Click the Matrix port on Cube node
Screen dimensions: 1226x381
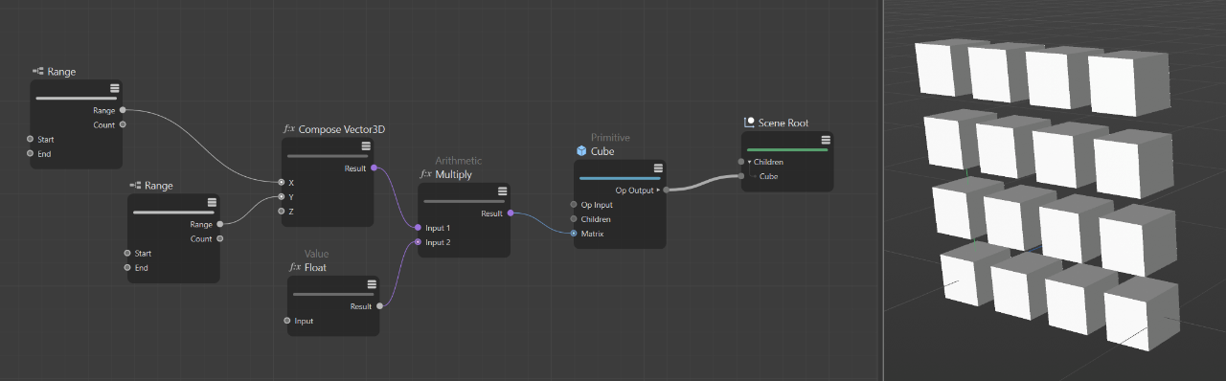pos(574,234)
